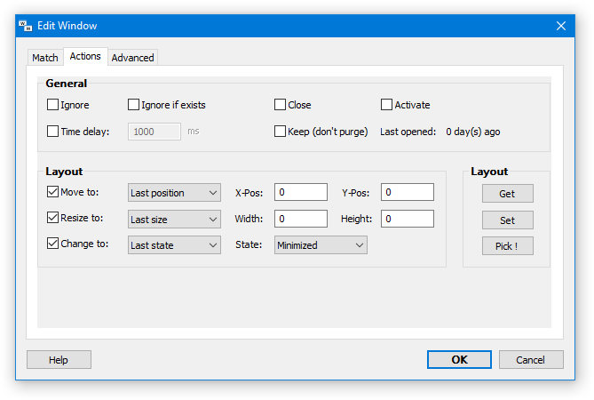Open Help for this dialog
The image size is (594, 400).
59,359
